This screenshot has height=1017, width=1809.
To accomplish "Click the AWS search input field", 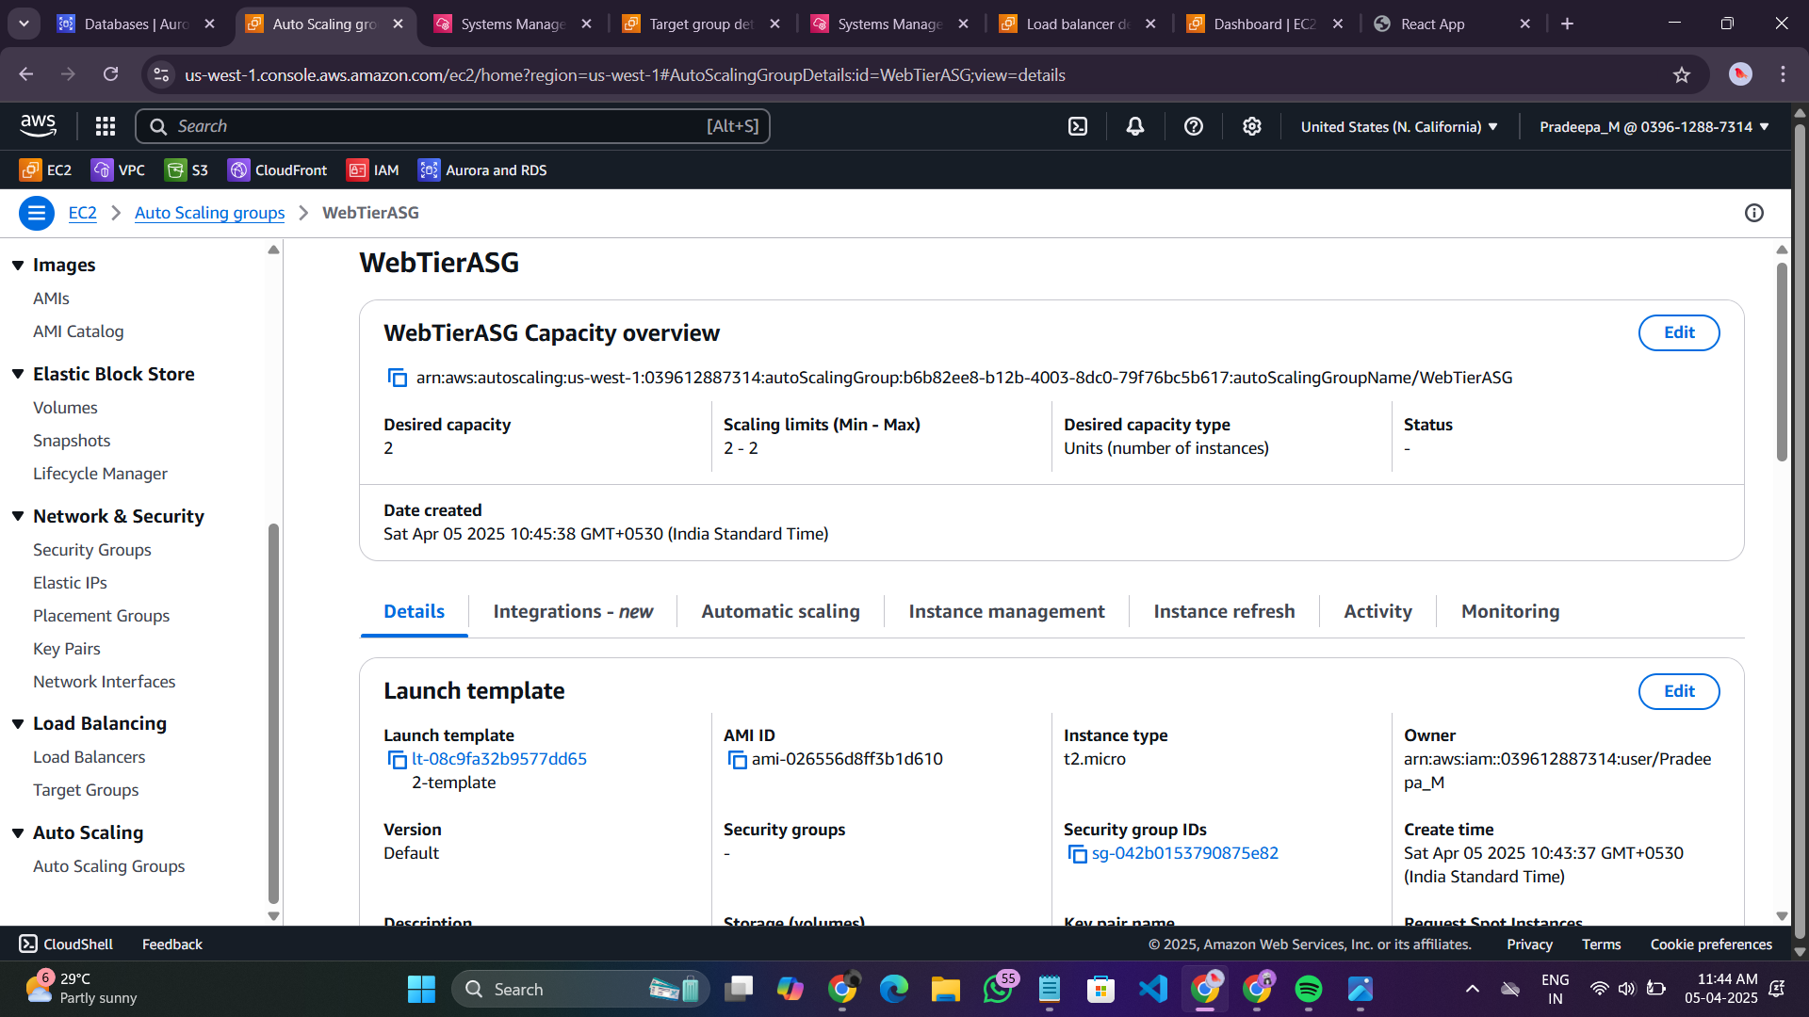I will [x=452, y=126].
